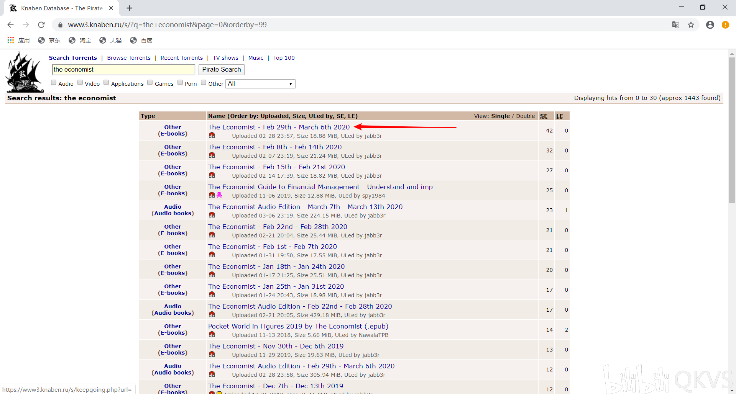Open the 淘宝 bookmark

coord(80,40)
